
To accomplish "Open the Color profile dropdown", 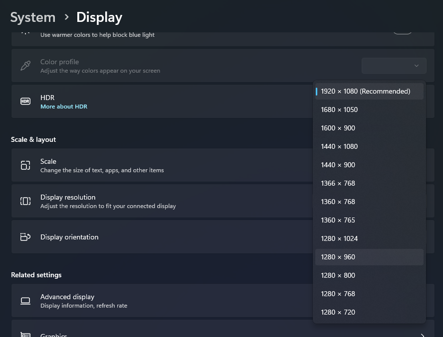I will tap(394, 66).
